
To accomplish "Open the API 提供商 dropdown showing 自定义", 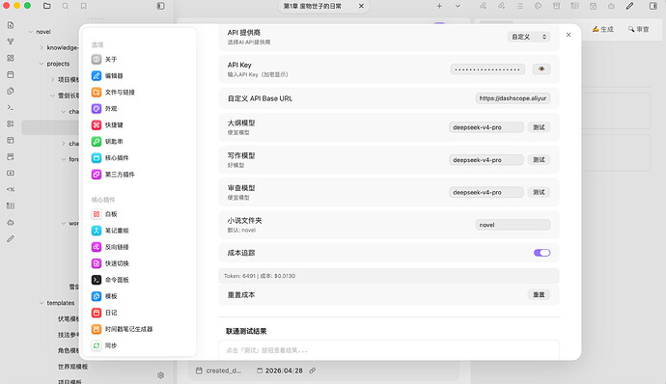I will [529, 37].
